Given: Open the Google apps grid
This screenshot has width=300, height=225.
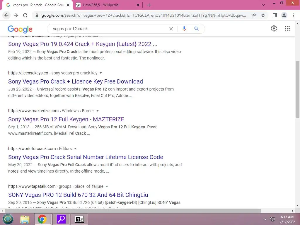Looking at the screenshot, I should pos(287,28).
